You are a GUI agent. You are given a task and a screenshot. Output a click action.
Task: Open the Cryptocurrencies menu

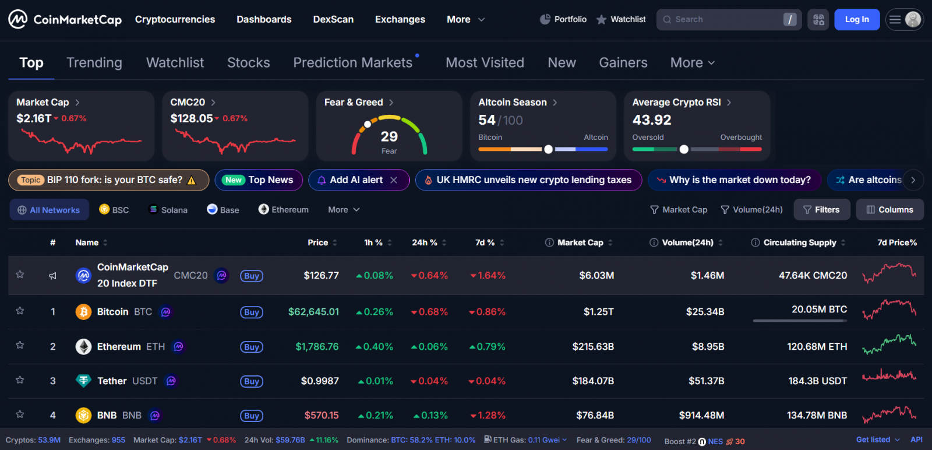(x=175, y=19)
